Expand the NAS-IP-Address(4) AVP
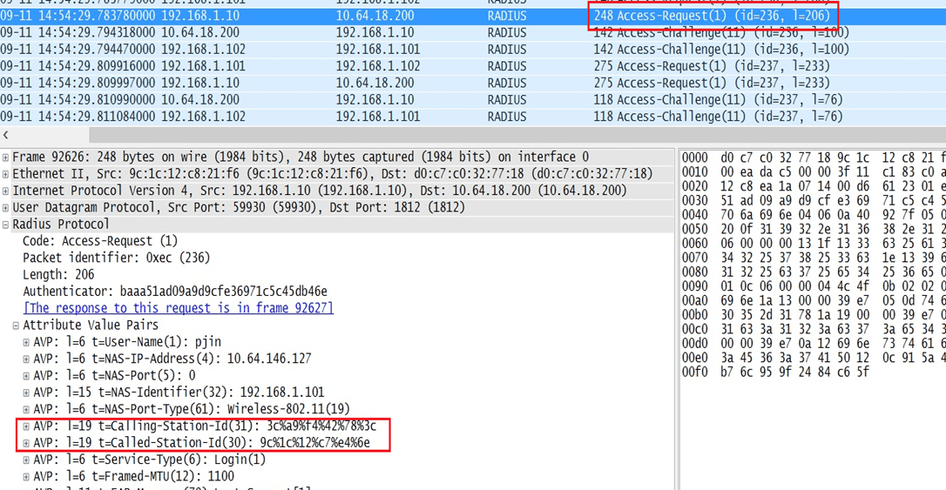The image size is (946, 490). coord(26,359)
